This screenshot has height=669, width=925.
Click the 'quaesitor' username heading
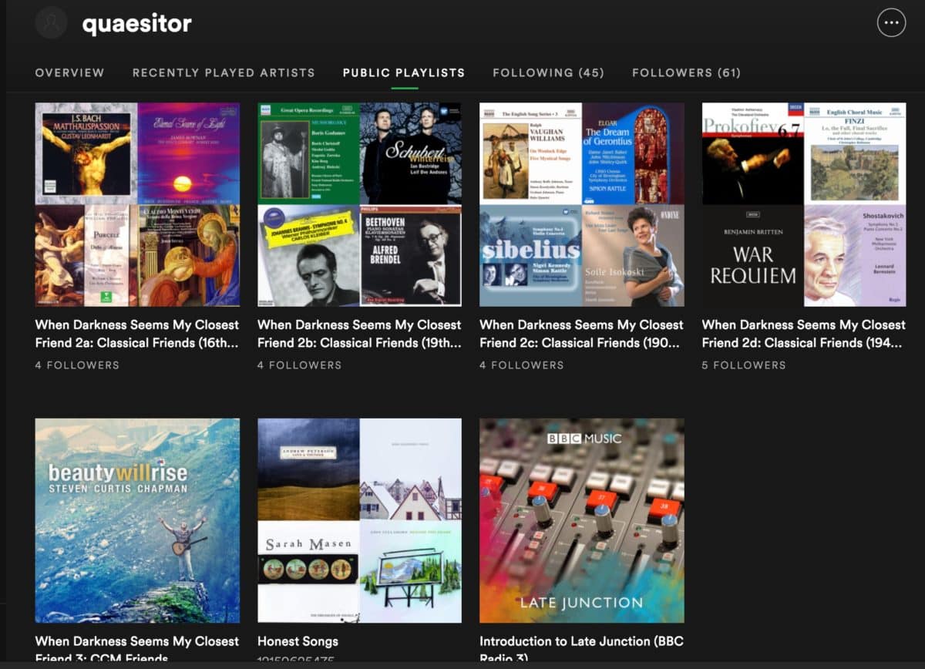[x=137, y=24]
